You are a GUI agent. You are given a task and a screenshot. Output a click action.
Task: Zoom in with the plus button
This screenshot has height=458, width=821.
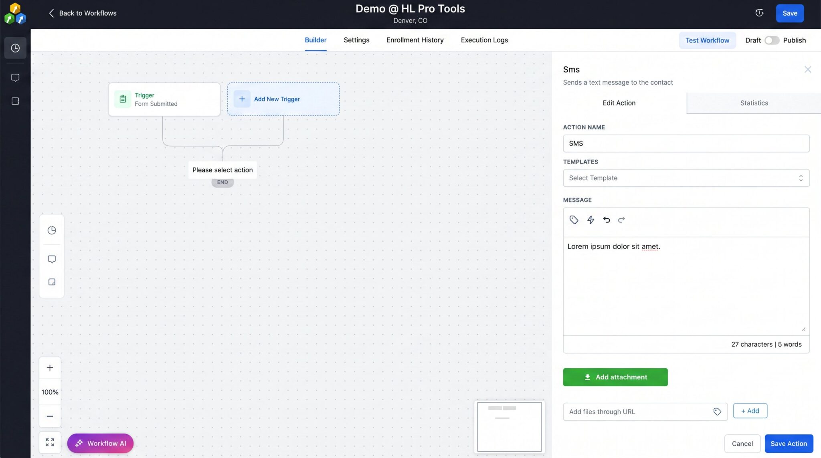pyautogui.click(x=50, y=367)
